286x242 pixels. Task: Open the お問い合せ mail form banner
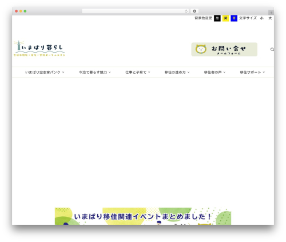coord(224,49)
